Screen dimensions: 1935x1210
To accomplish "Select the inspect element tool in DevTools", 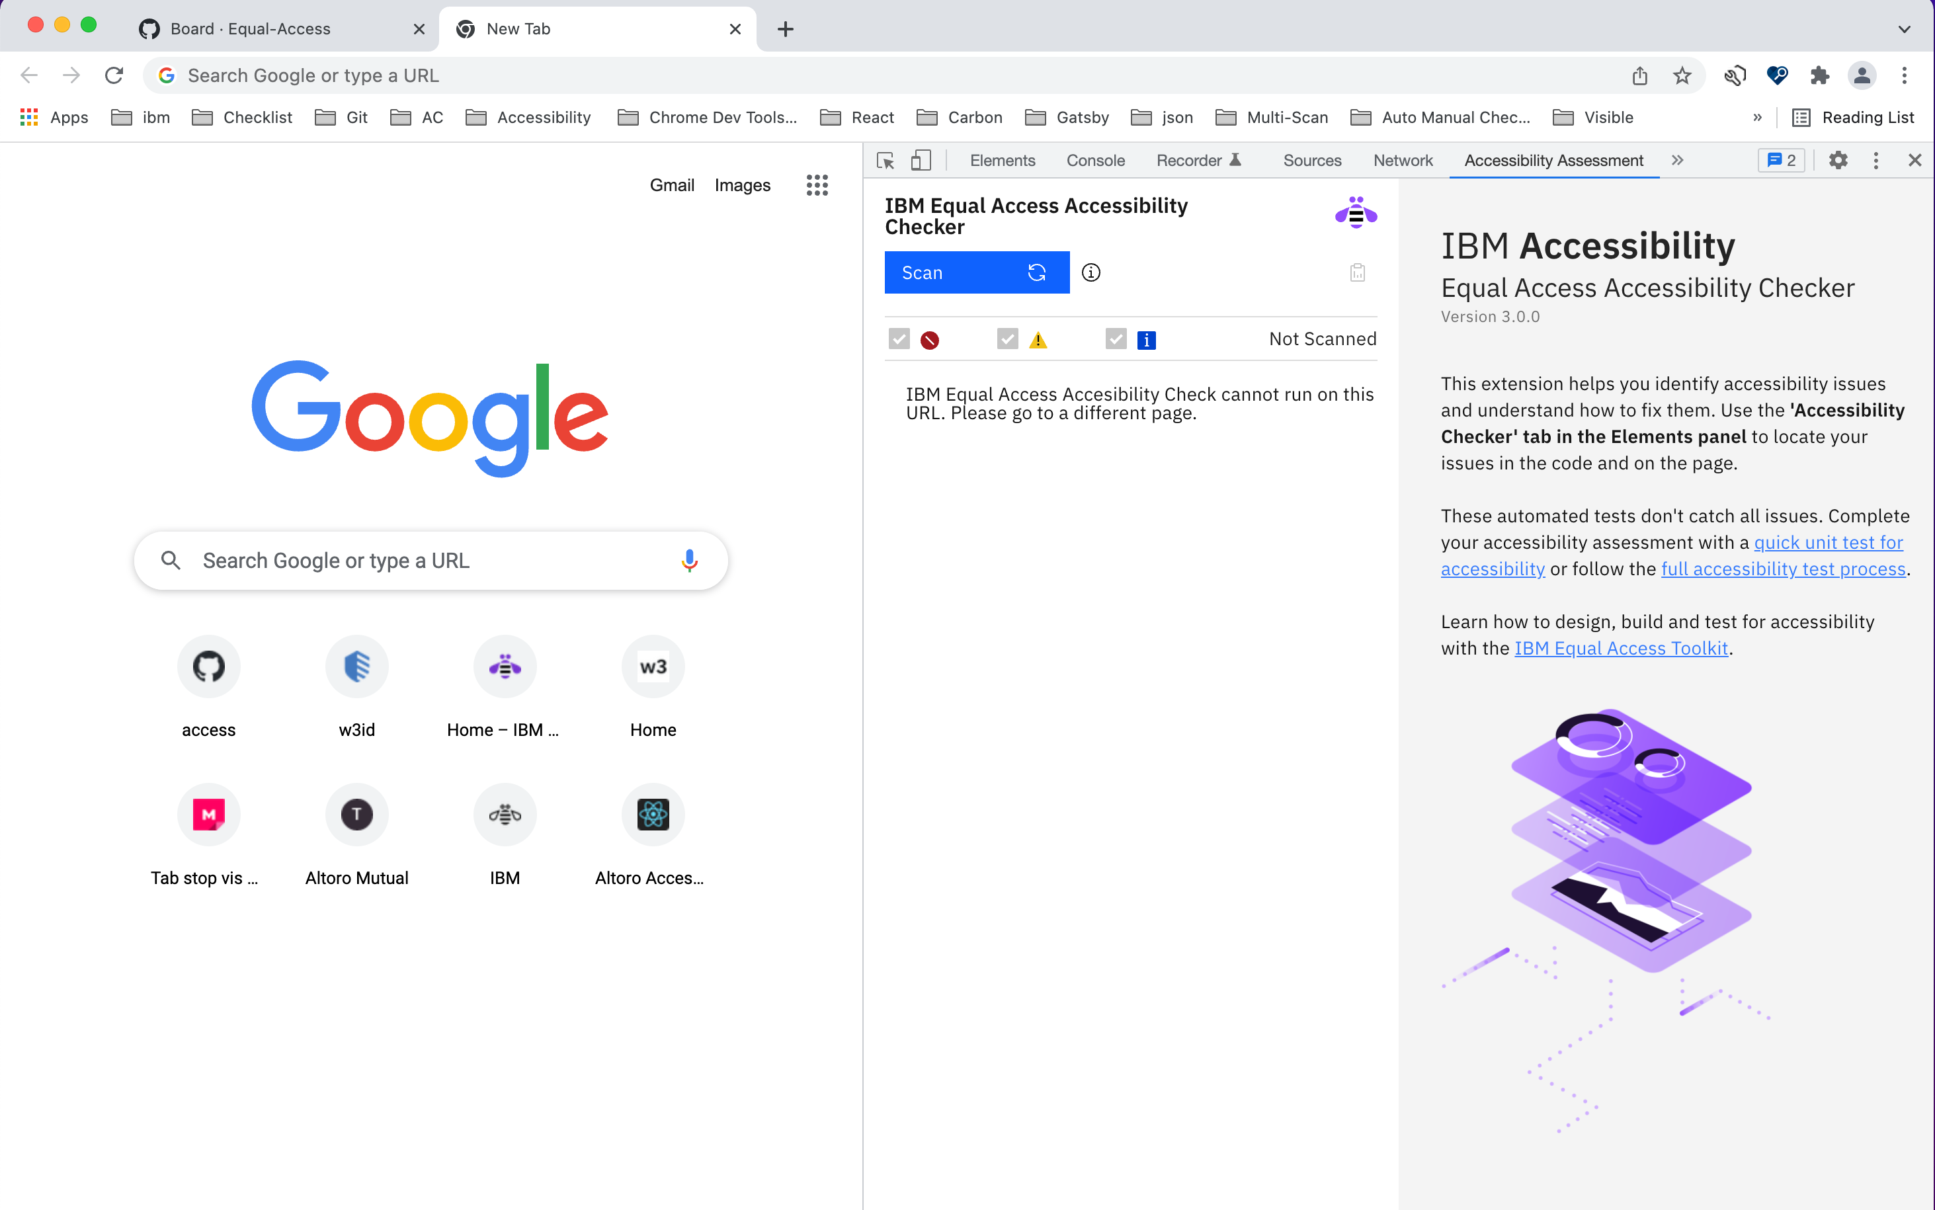I will point(885,160).
